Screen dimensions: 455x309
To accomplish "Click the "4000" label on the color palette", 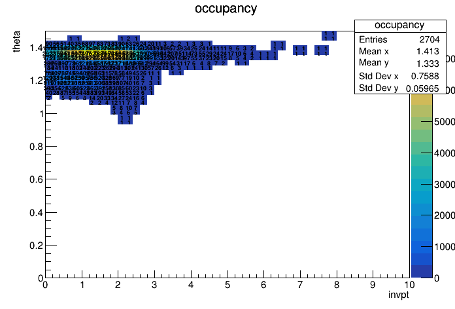I will tap(445, 153).
